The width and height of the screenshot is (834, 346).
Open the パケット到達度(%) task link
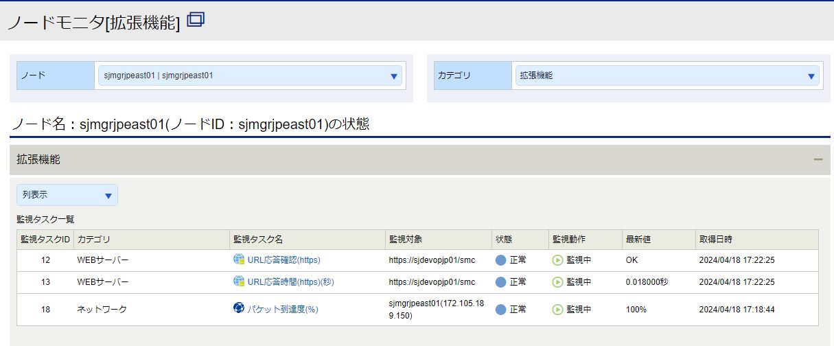[282, 310]
